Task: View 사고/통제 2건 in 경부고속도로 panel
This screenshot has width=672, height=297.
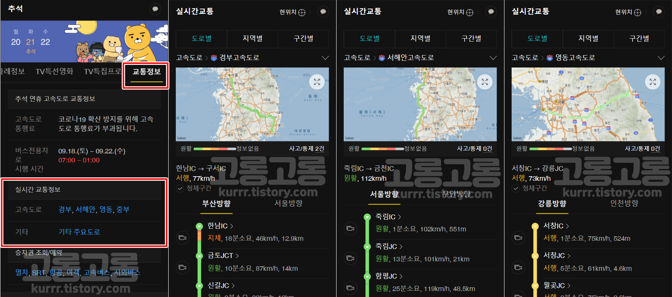Action: 307,148
